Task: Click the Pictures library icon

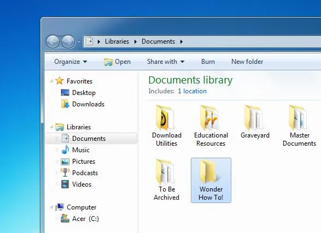Action: [x=65, y=162]
